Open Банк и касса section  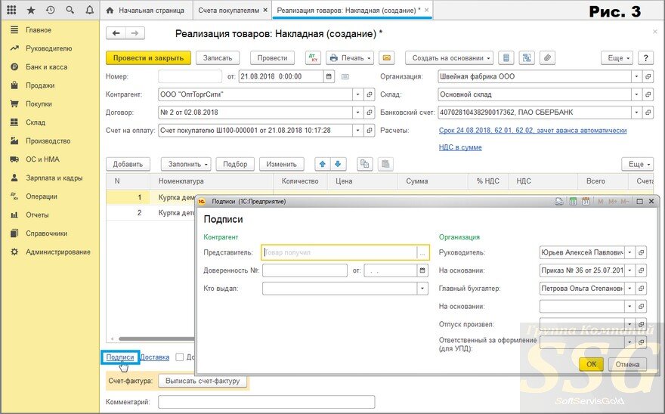(x=46, y=67)
